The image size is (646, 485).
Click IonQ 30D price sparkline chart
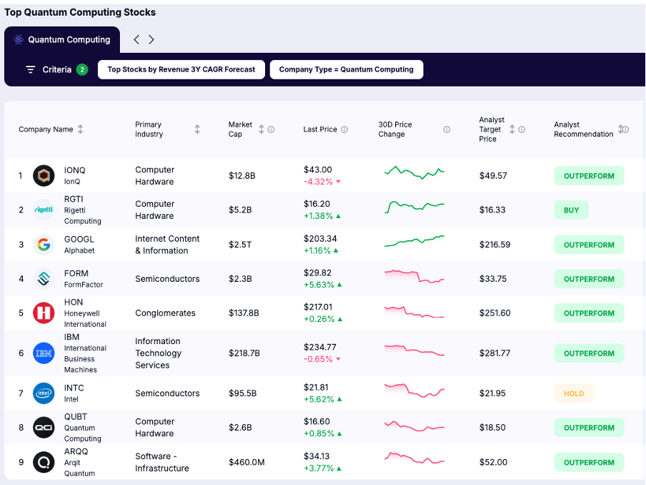414,172
